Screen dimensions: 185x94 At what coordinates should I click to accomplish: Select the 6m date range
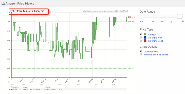[x=162, y=21]
